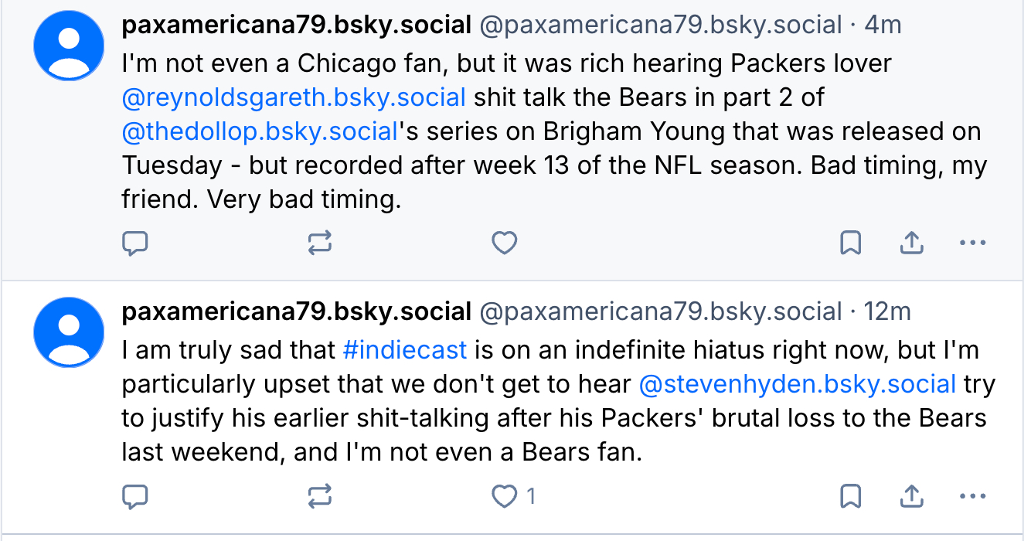Open the @thedollop.bsky.social mention
The width and height of the screenshot is (1031, 541).
coord(260,132)
